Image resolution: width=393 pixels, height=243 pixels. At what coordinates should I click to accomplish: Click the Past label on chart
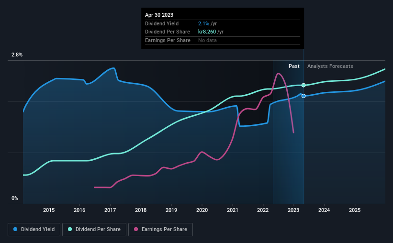point(294,66)
